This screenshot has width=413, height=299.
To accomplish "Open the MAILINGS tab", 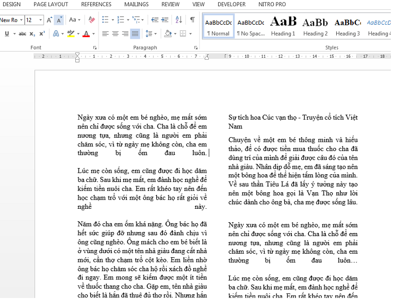I will pyautogui.click(x=137, y=5).
